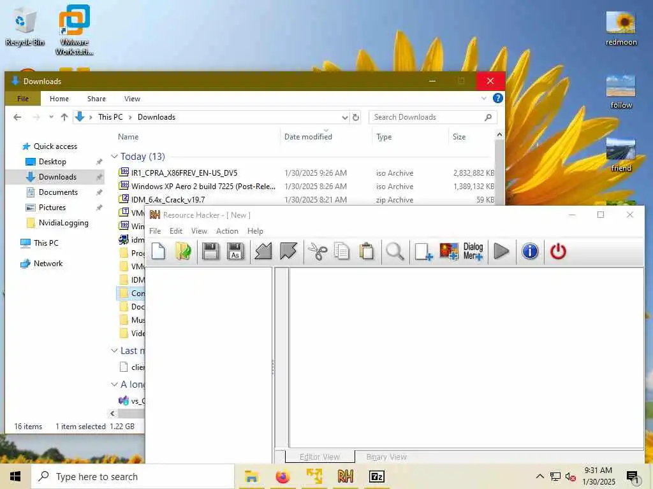The height and width of the screenshot is (489, 653).
Task: Click the Save floppy disk icon in Resource Hacker
Action: (210, 252)
